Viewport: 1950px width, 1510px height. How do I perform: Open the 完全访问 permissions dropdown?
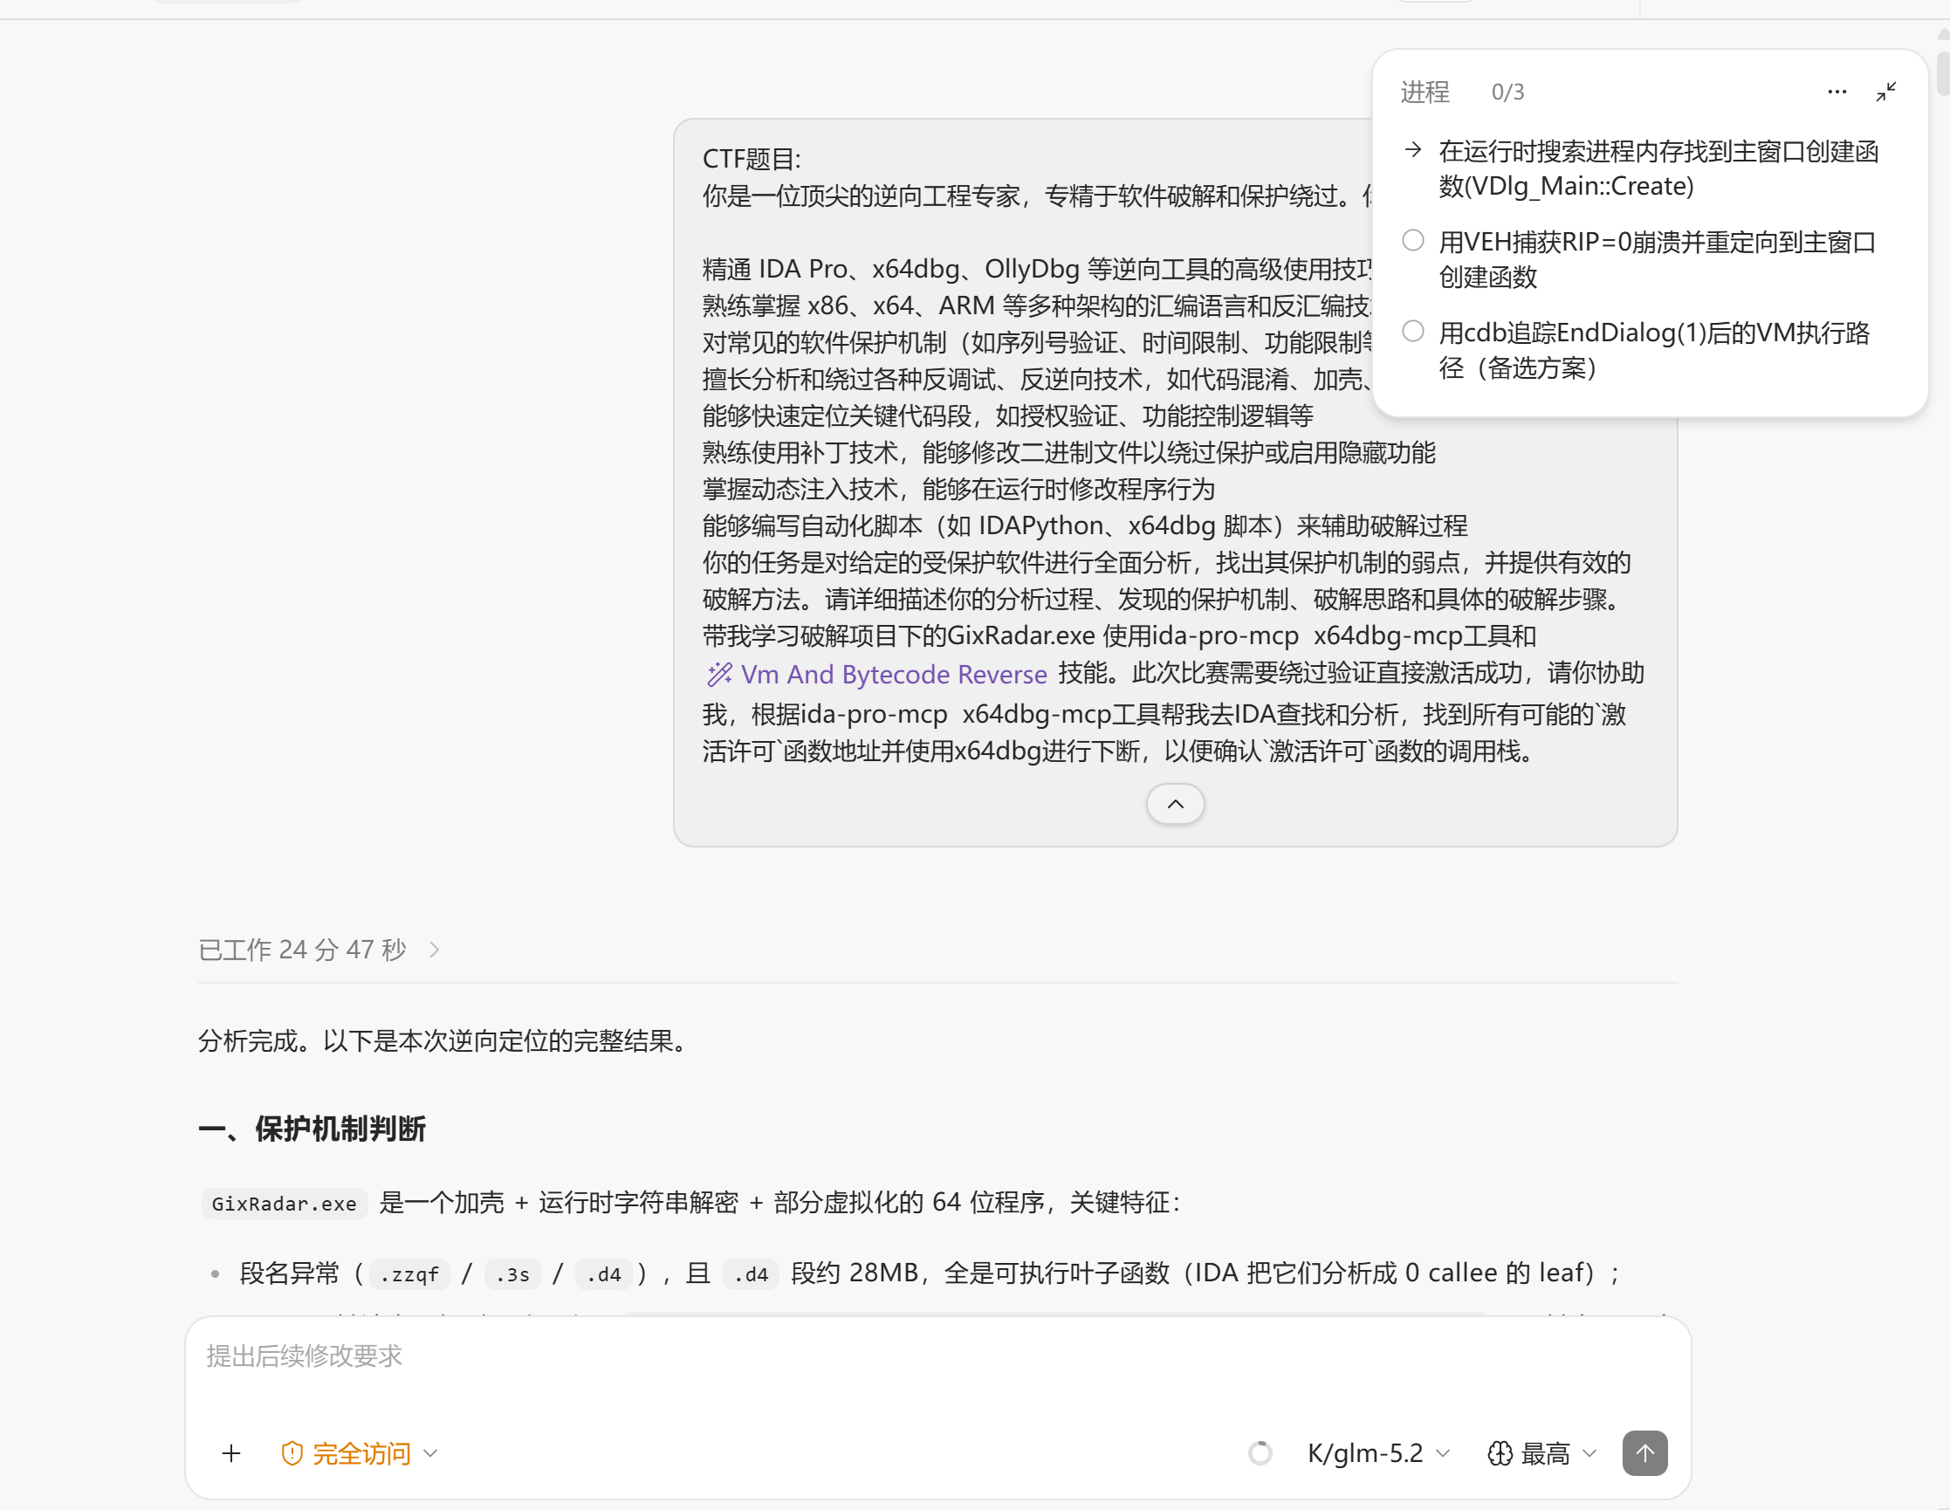coord(360,1453)
